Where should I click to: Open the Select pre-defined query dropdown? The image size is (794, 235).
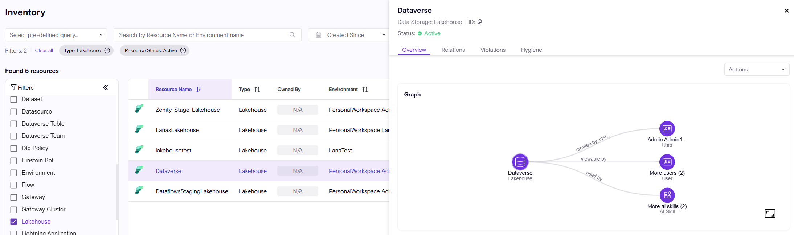tap(56, 35)
